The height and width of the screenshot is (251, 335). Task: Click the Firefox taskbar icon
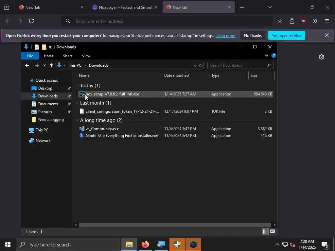tap(145, 244)
